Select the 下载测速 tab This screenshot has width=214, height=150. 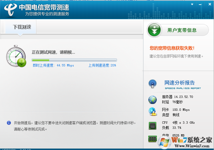pos(21,27)
